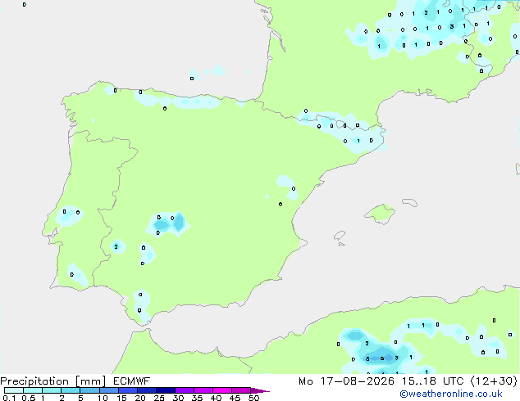Choose the 20–25 mm dark blue swatch

coord(147,390)
